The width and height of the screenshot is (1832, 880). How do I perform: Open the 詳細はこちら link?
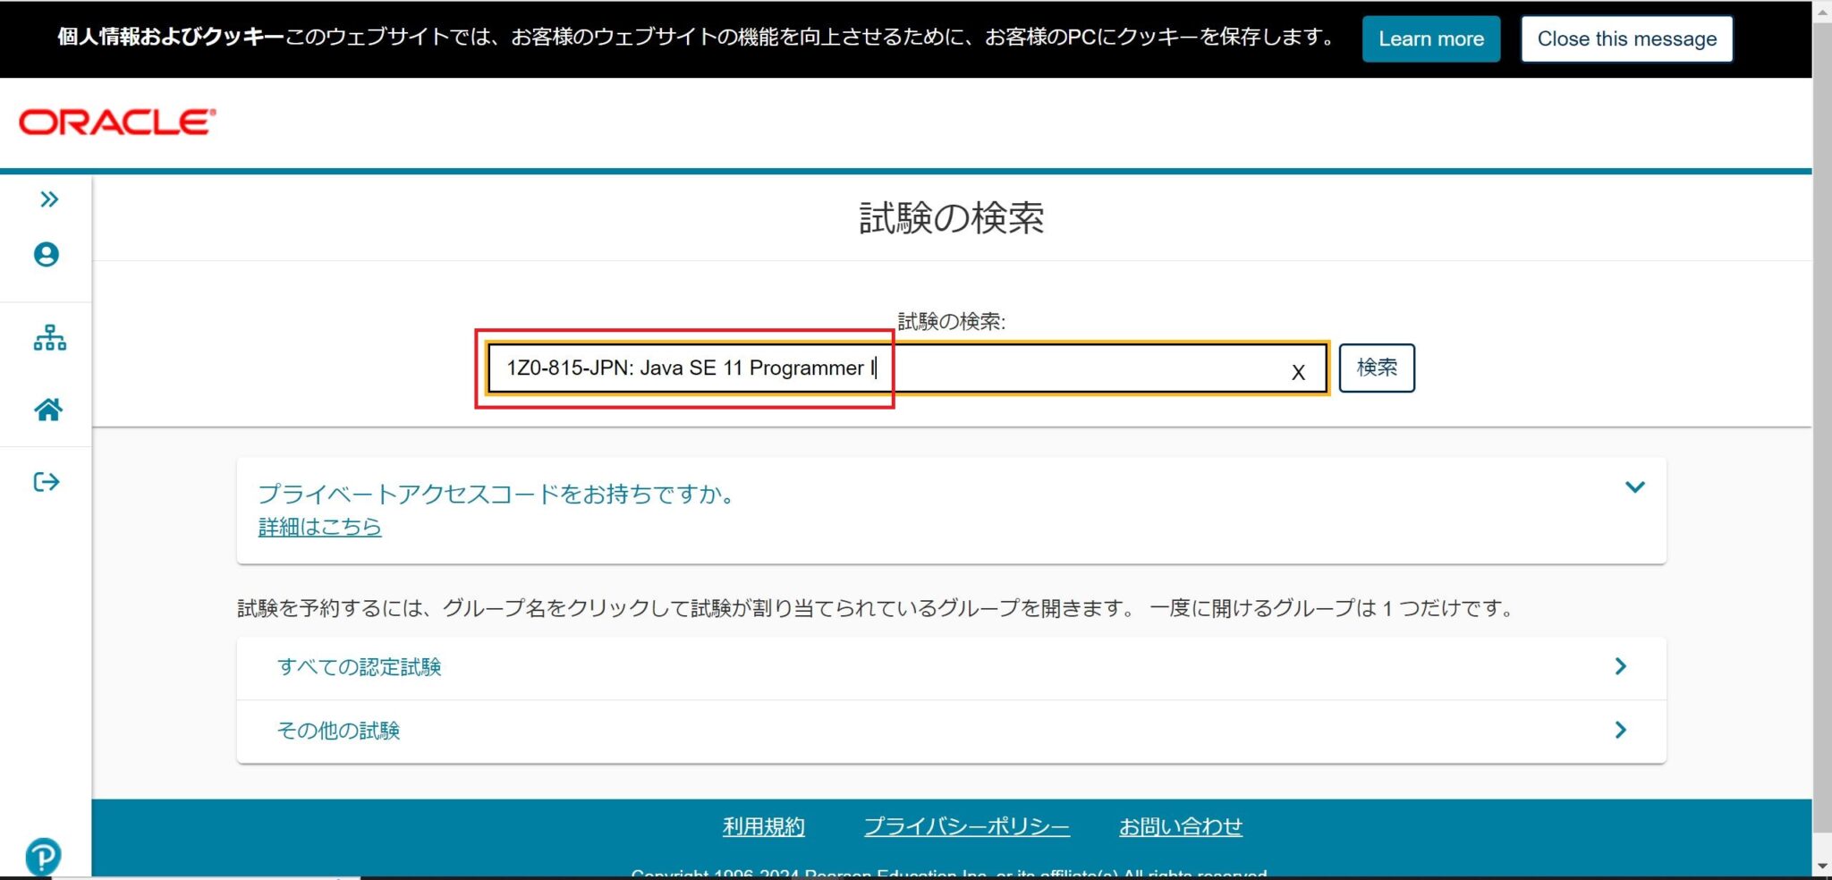[319, 527]
